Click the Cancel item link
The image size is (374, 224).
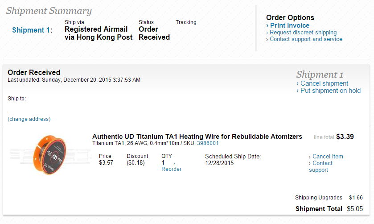328,157
